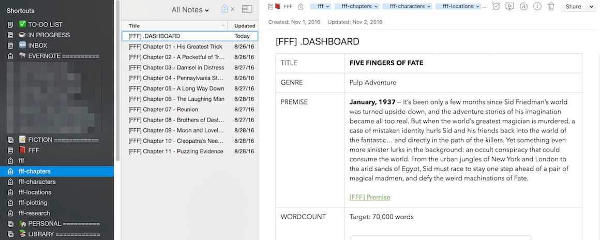Viewport: 600px width, 240px height.
Task: Change the note list view layout icon
Action: pos(247,9)
